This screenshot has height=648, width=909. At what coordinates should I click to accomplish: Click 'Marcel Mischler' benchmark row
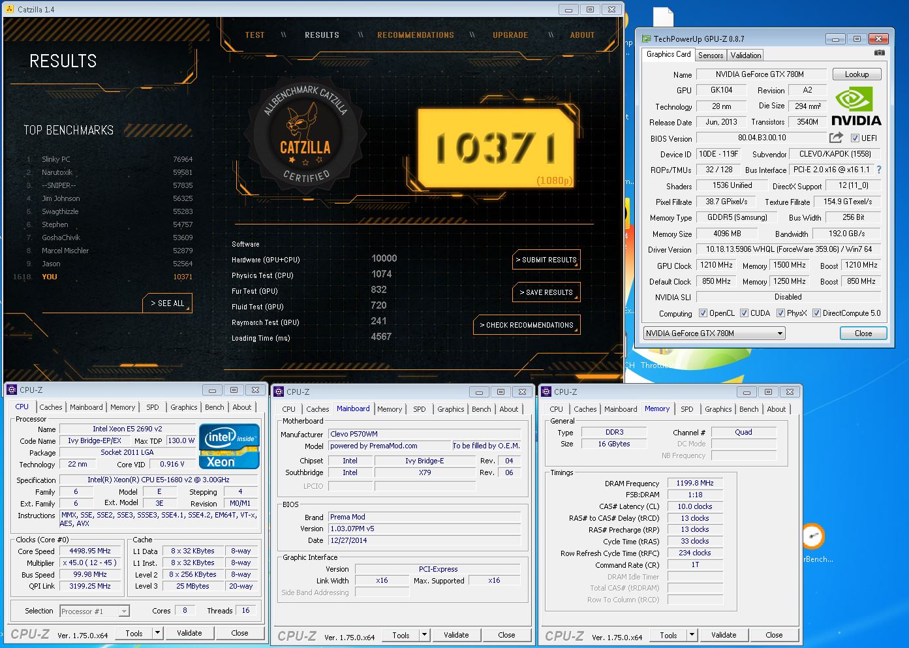(x=110, y=251)
